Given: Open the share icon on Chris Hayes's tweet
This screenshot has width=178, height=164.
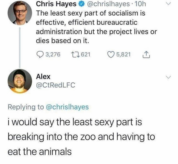Looking at the screenshot, I should pyautogui.click(x=147, y=55).
